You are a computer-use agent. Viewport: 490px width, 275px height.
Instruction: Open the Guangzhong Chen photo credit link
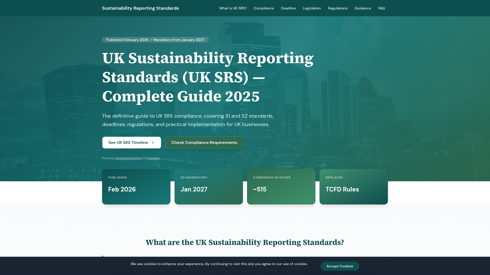point(128,158)
